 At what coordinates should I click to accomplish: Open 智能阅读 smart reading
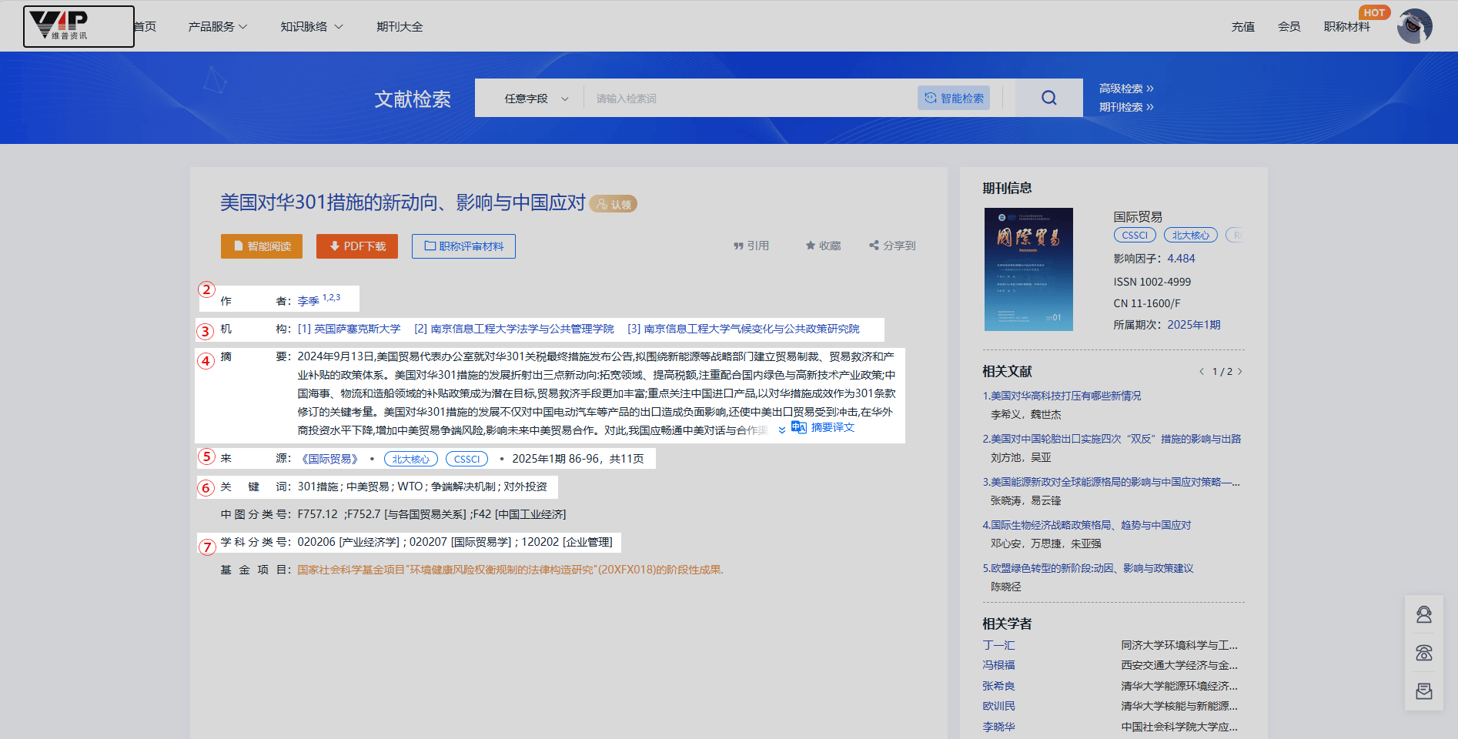point(262,246)
